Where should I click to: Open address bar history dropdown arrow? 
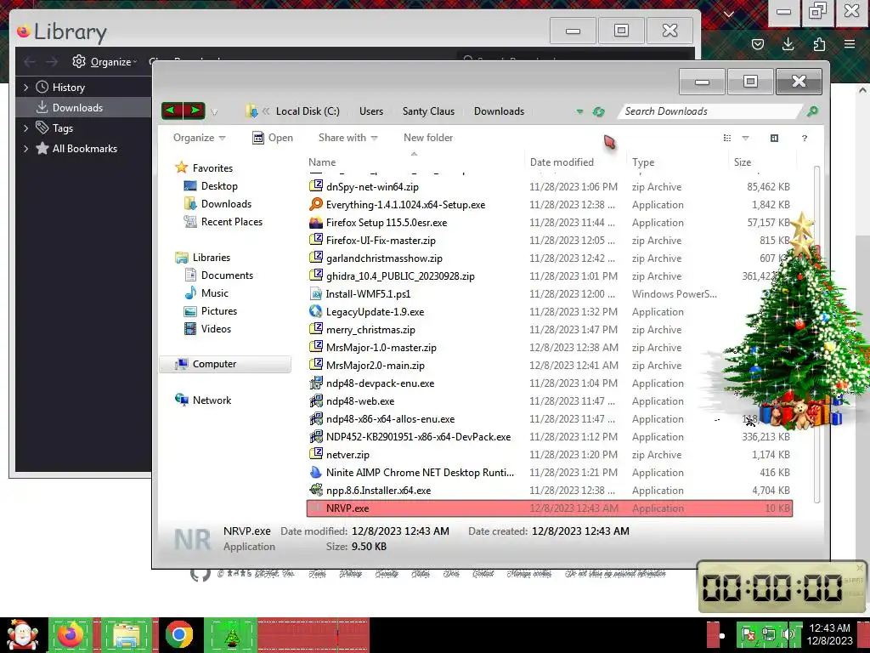579,111
